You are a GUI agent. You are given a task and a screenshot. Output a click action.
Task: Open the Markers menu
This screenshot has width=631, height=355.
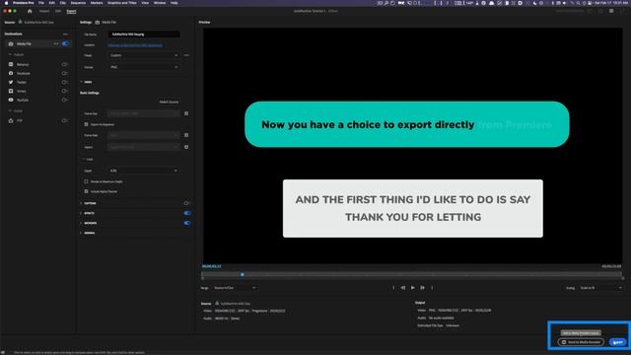(97, 3)
